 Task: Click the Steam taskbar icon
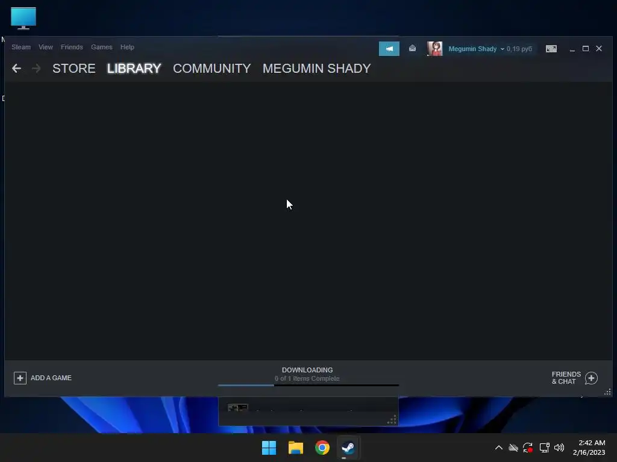[x=348, y=448]
